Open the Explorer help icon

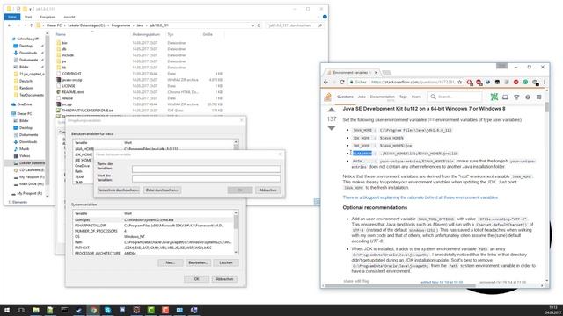click(x=325, y=17)
